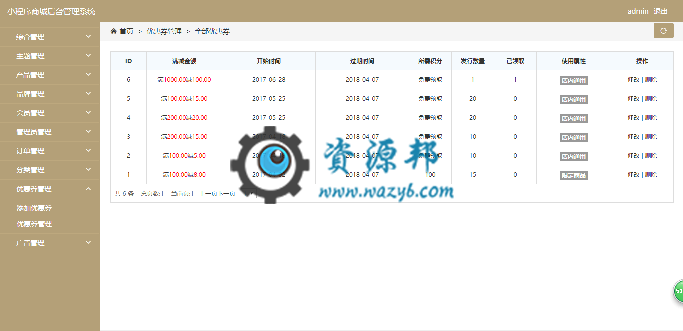Screen dimensions: 683x331
Task: Click 小程序商城后台管理系统 title
Action: click(51, 11)
